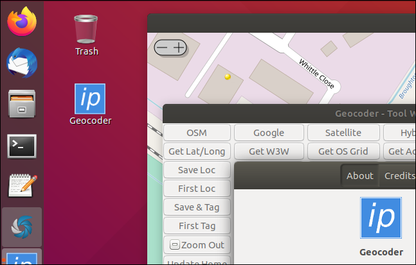416x265 pixels.
Task: Click the yellow location marker on map
Action: 228,77
